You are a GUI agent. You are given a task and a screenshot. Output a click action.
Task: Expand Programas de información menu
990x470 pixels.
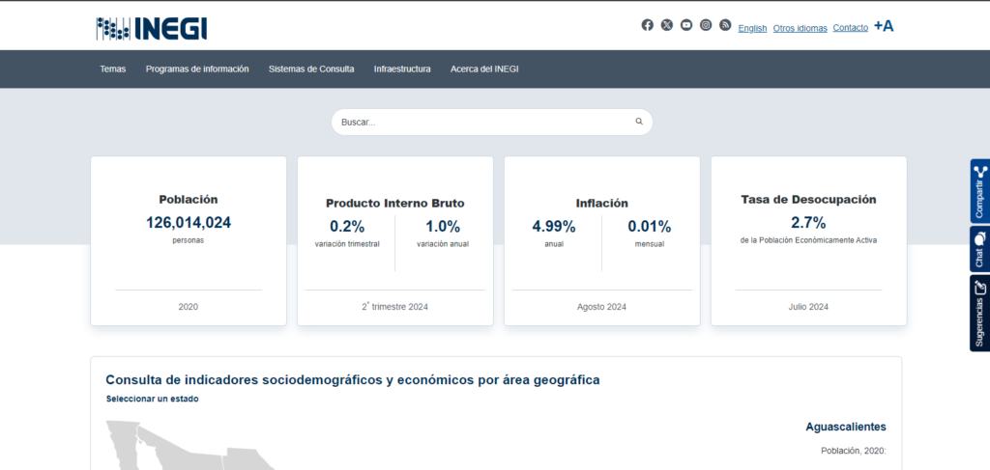[197, 69]
